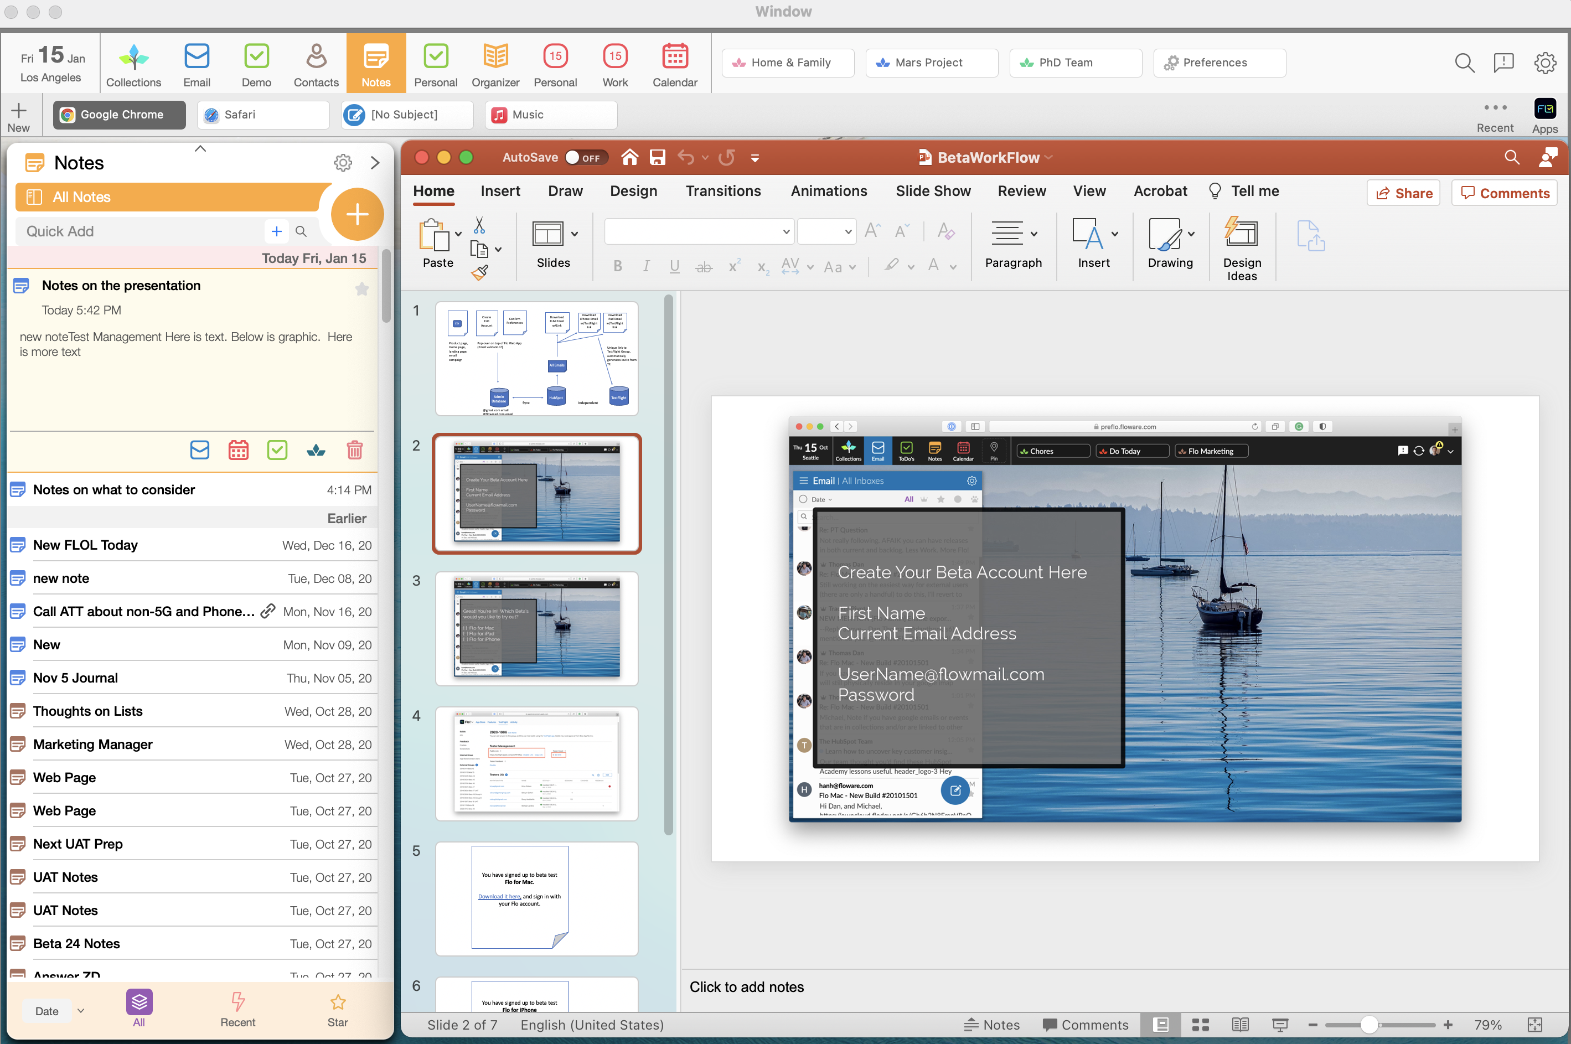The height and width of the screenshot is (1044, 1571).
Task: Open the Transitions ribbon tab
Action: pyautogui.click(x=723, y=191)
